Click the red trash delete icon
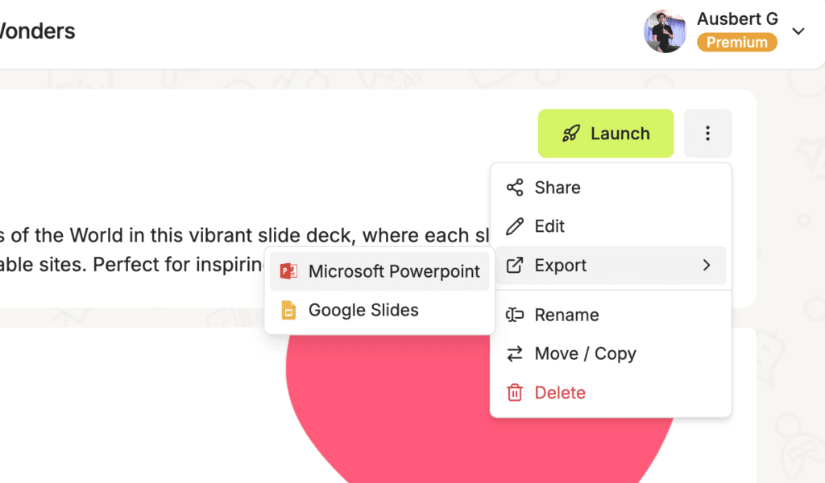825x483 pixels. pos(515,393)
